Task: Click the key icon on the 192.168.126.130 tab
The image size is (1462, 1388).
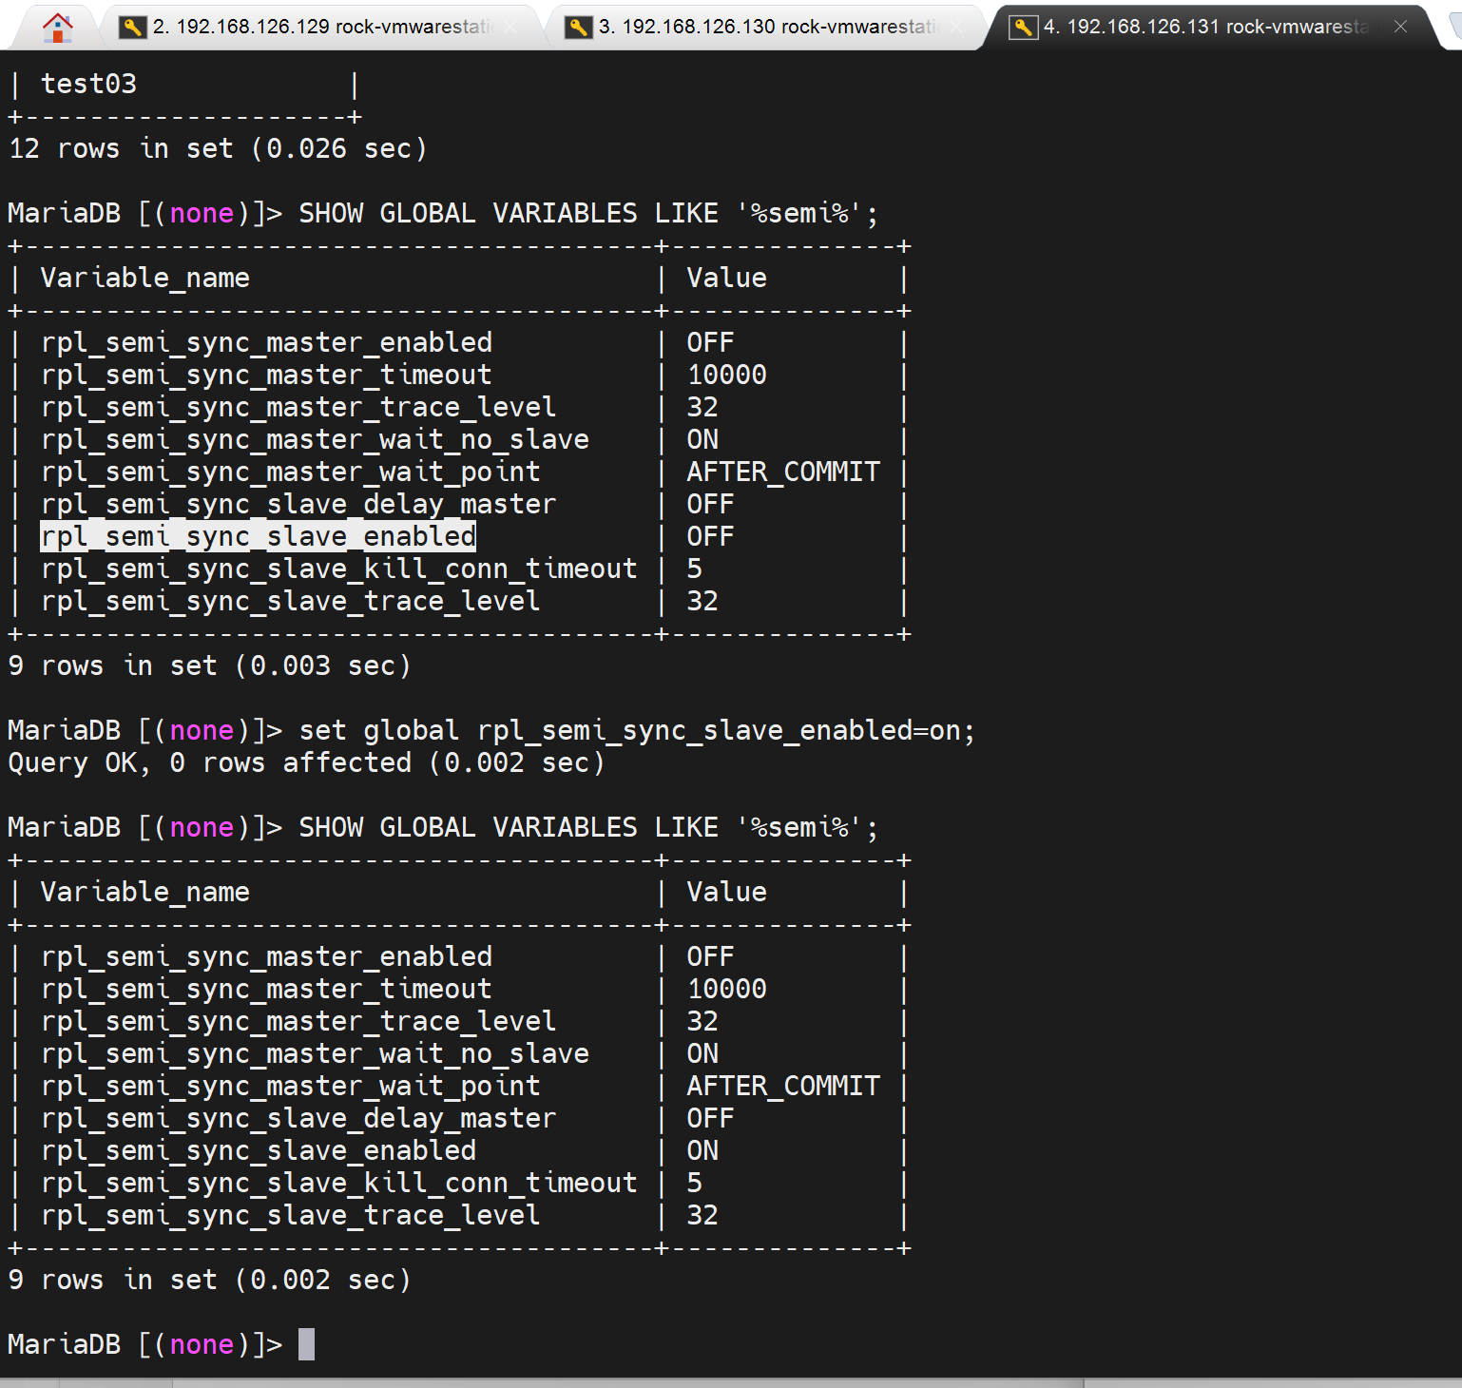Action: [578, 27]
